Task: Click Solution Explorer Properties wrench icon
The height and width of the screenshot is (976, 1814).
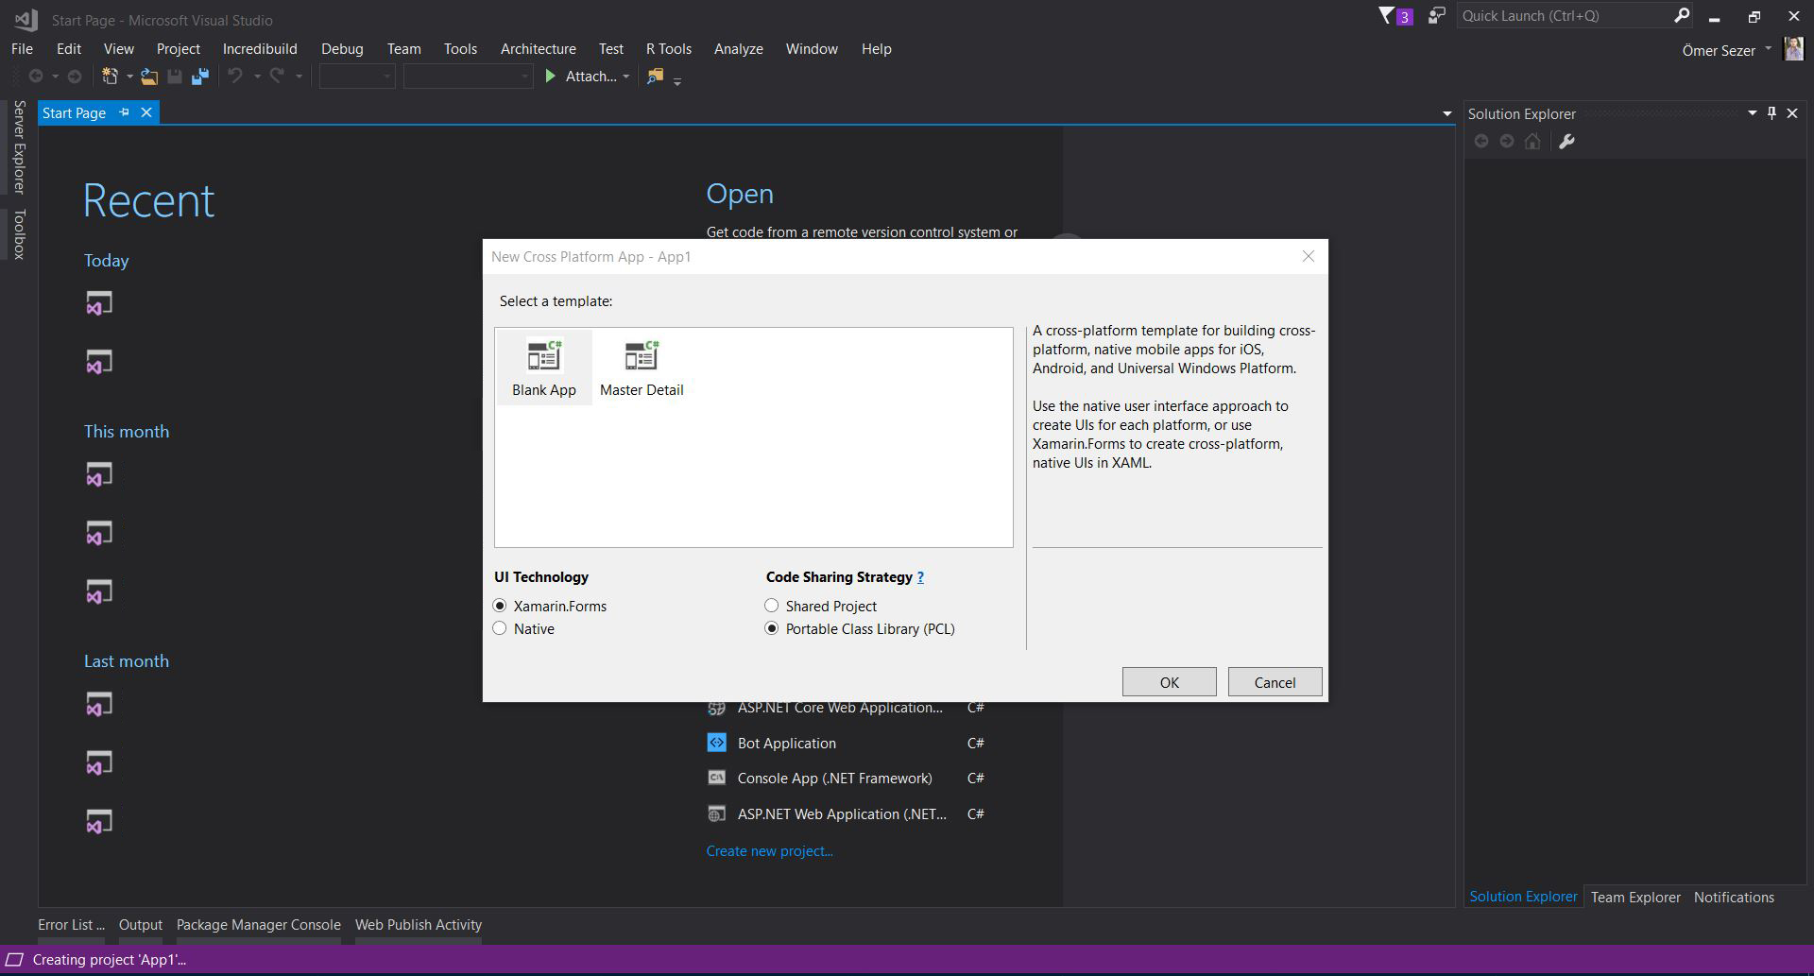Action: coord(1566,142)
